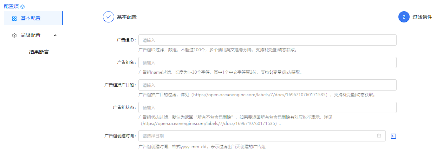Go to the 过滤条件 step label
Screen dimensions: 443x159
[422, 17]
